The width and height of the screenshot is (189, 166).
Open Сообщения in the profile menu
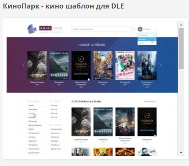click(147, 35)
